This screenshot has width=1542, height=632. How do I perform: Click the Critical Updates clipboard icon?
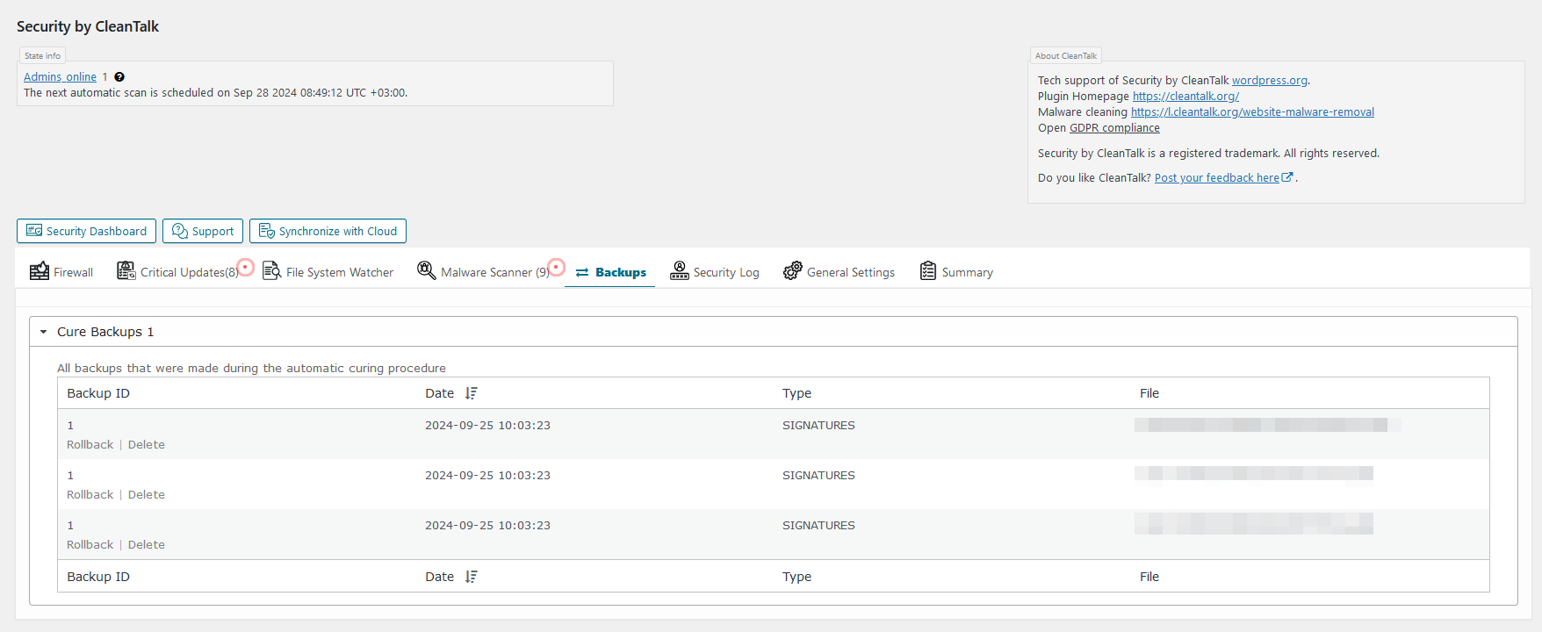(x=126, y=271)
